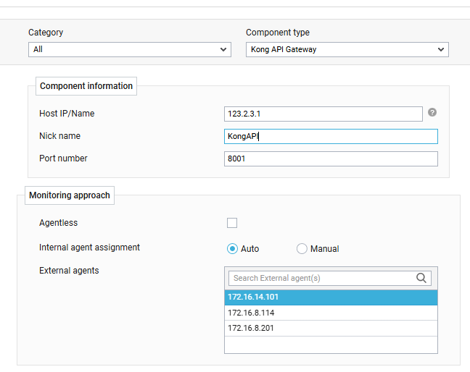This screenshot has width=470, height=372.
Task: Click the Agentless label text
Action: (58, 223)
